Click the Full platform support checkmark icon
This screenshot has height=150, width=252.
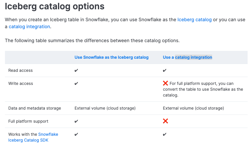(76, 121)
